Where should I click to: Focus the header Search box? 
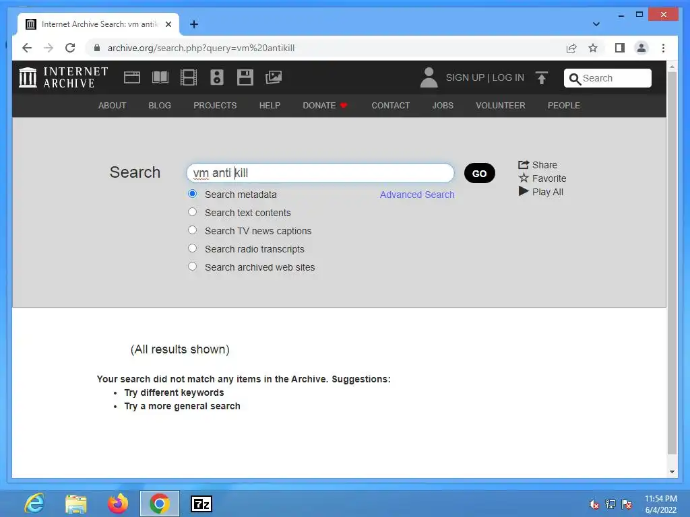(x=608, y=78)
